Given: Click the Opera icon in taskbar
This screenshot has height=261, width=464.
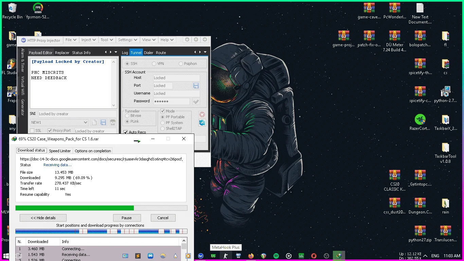Looking at the screenshot, I should tap(314, 256).
